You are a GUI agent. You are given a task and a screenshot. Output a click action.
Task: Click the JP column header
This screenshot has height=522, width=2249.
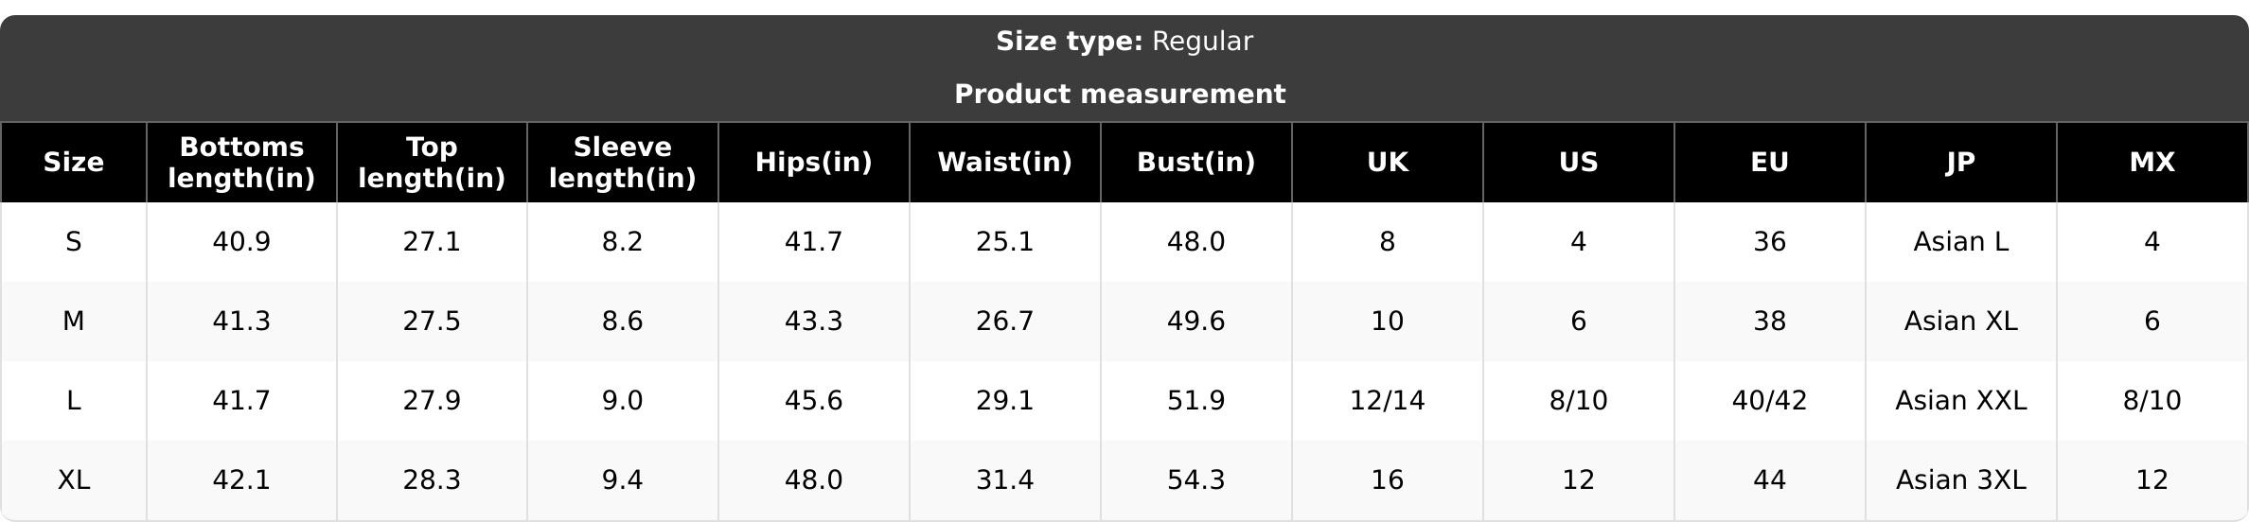coord(1961,163)
